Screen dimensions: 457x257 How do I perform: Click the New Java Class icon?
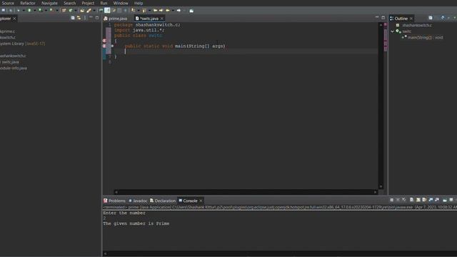point(70,10)
